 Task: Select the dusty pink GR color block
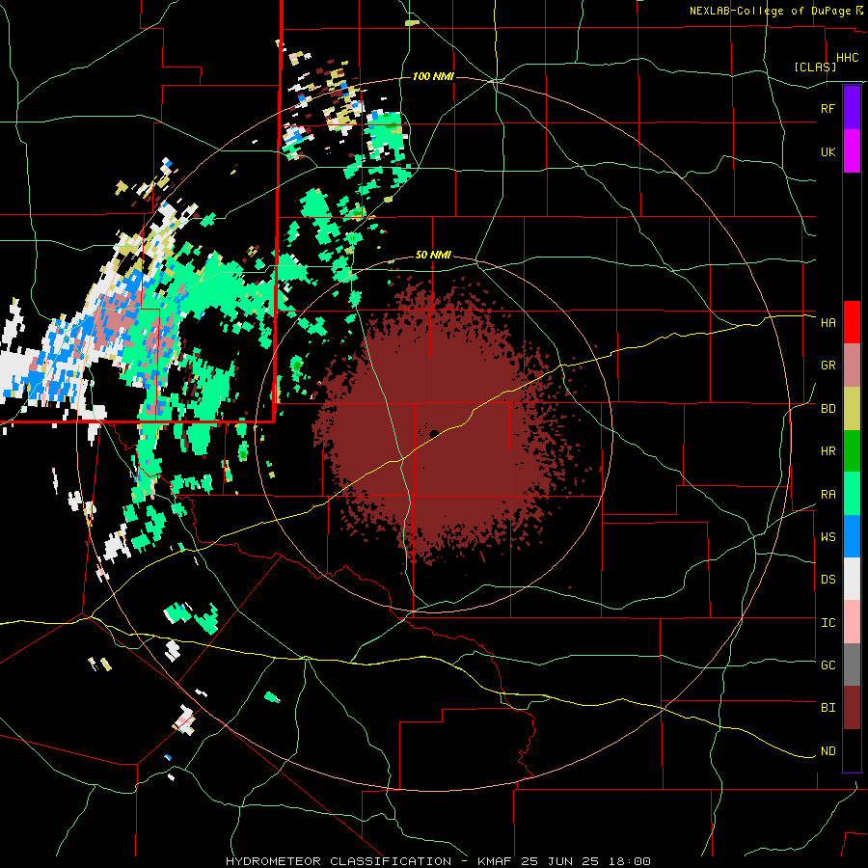tap(852, 366)
